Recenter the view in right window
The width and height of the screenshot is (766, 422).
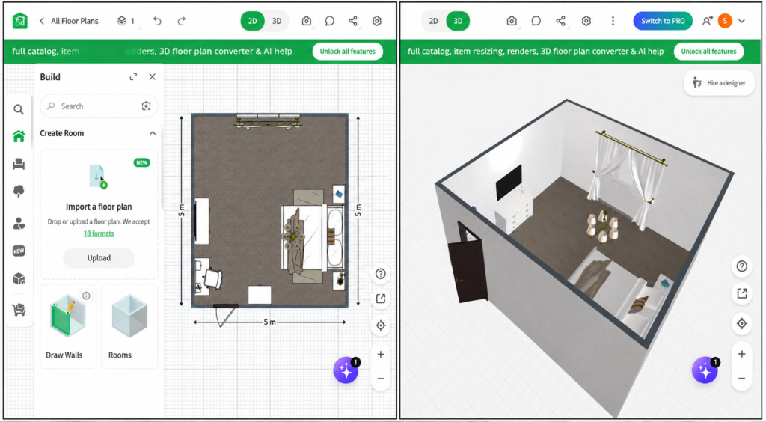coord(741,323)
